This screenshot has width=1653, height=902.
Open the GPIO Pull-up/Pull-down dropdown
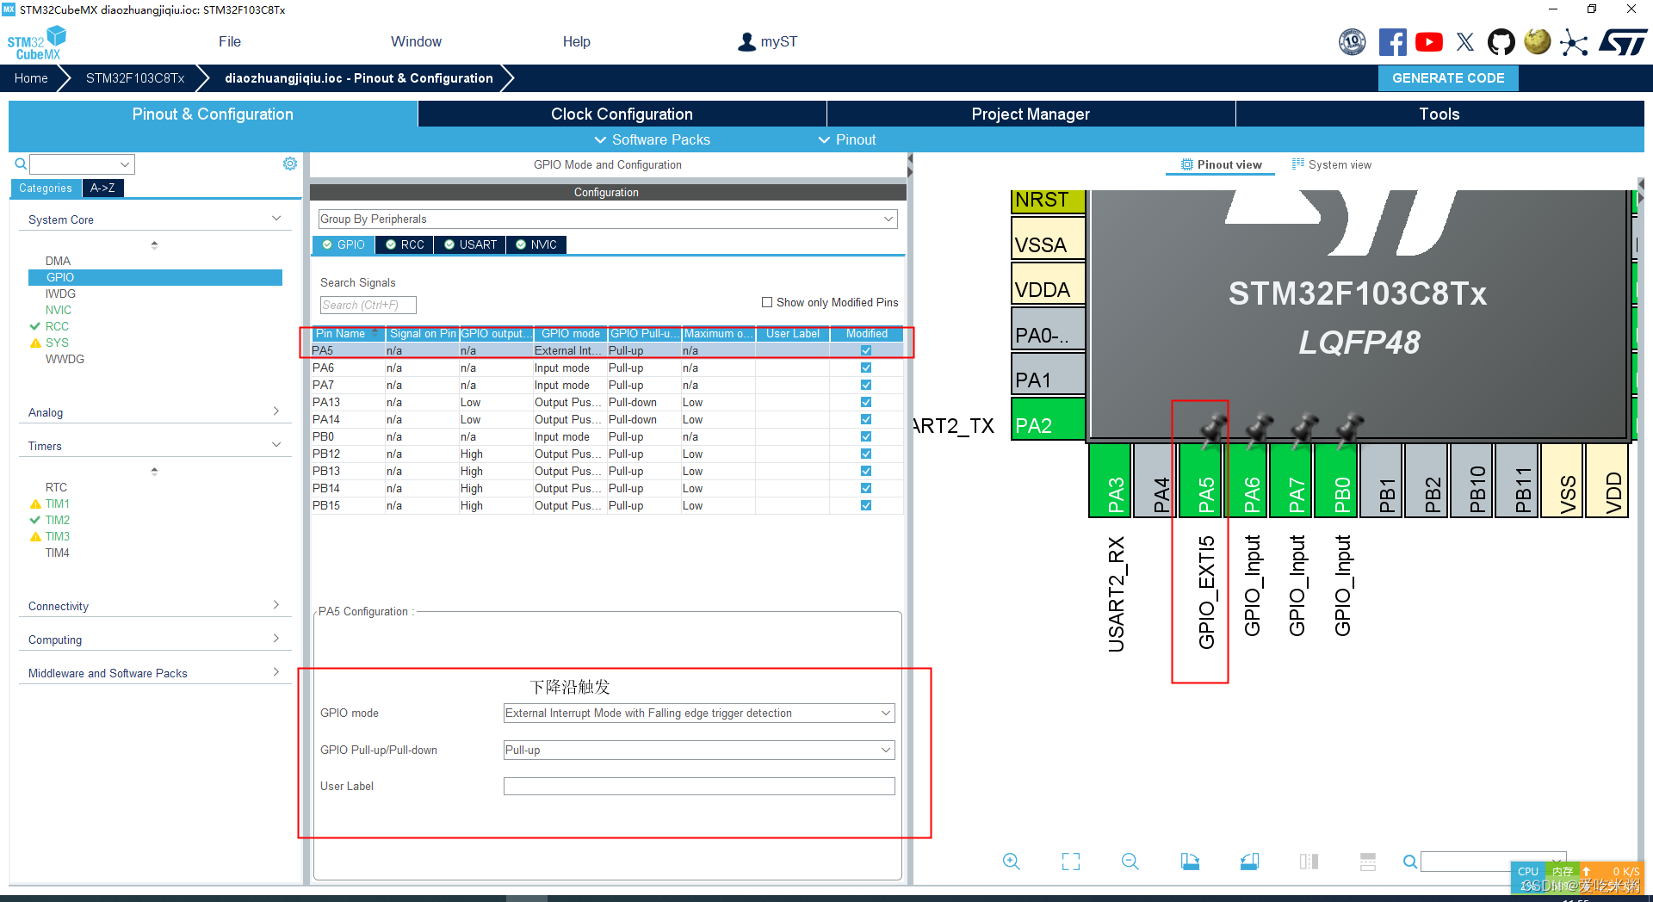tap(699, 750)
